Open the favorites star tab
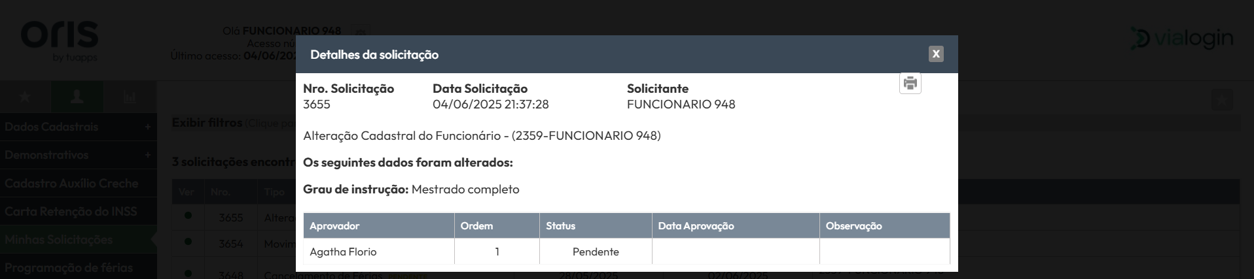Screen dimensions: 1254x279 point(26,97)
